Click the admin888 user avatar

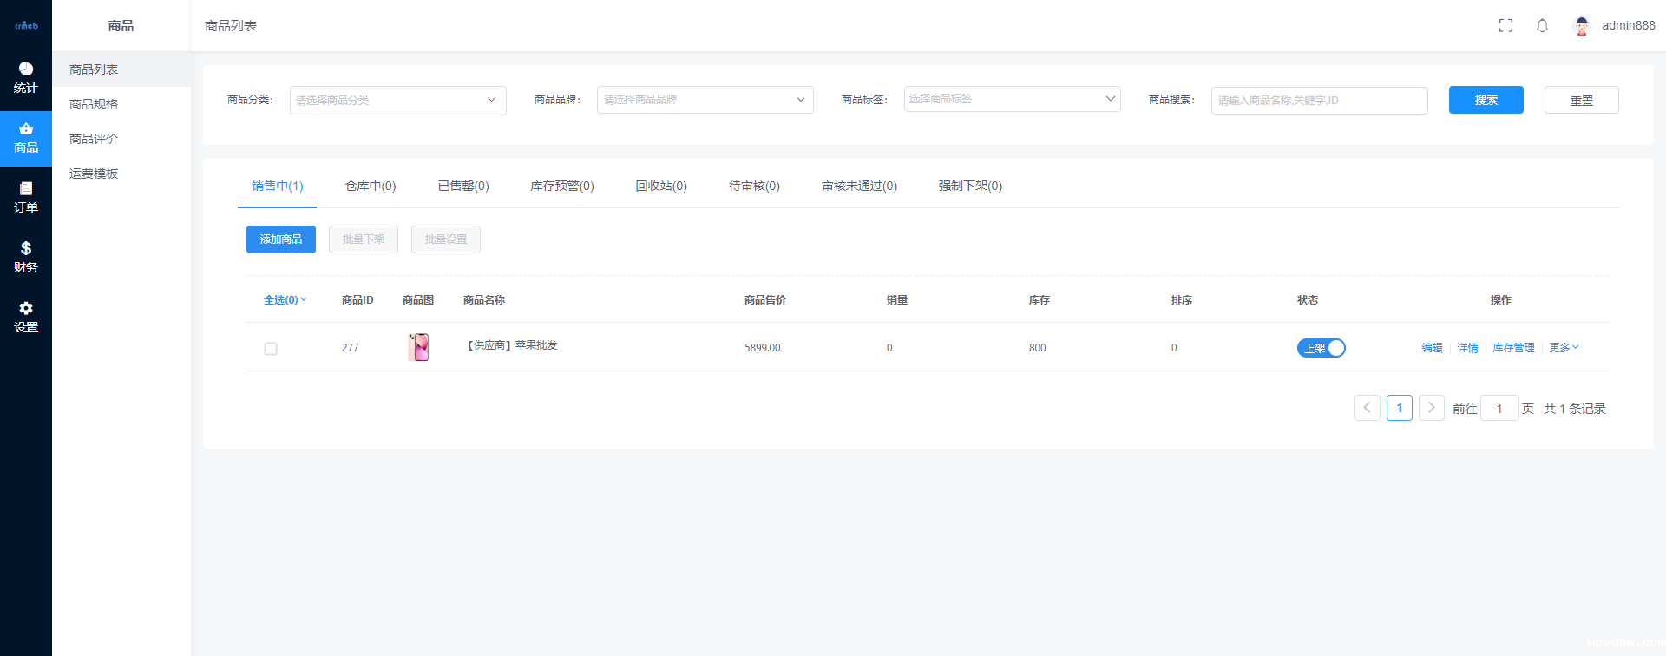(1581, 26)
